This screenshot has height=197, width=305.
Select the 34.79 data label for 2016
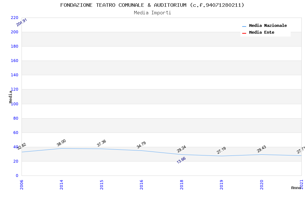141,145
